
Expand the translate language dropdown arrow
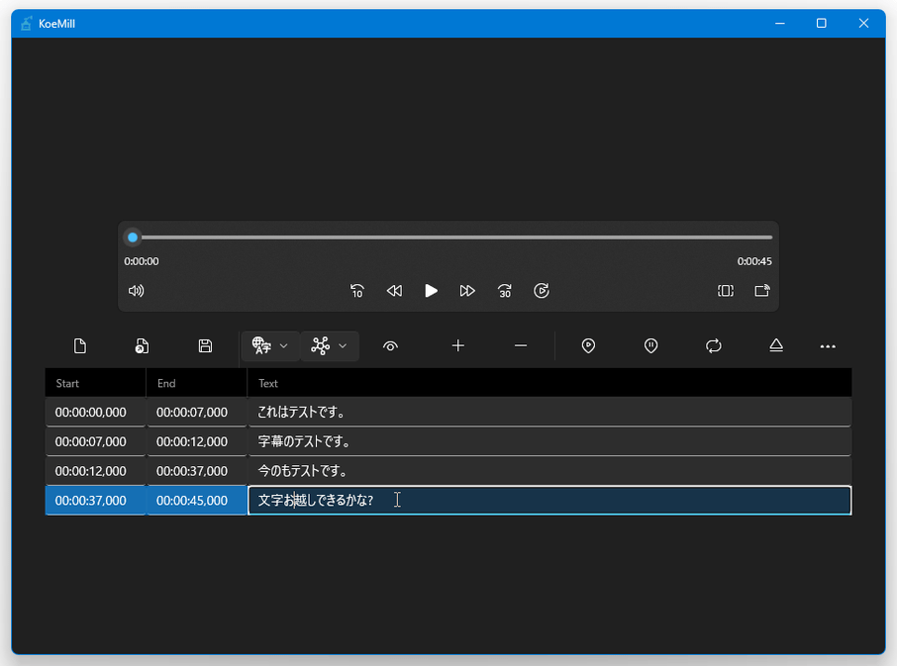click(284, 346)
